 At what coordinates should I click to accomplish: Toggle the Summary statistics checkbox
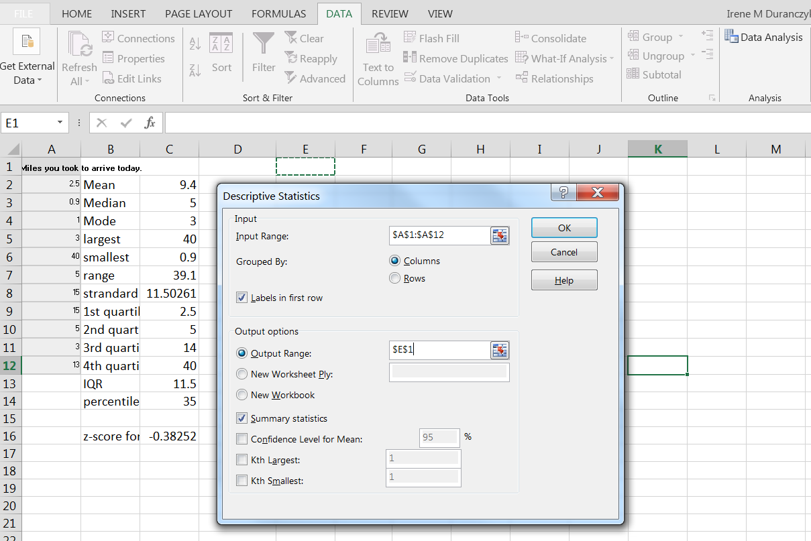pyautogui.click(x=242, y=418)
